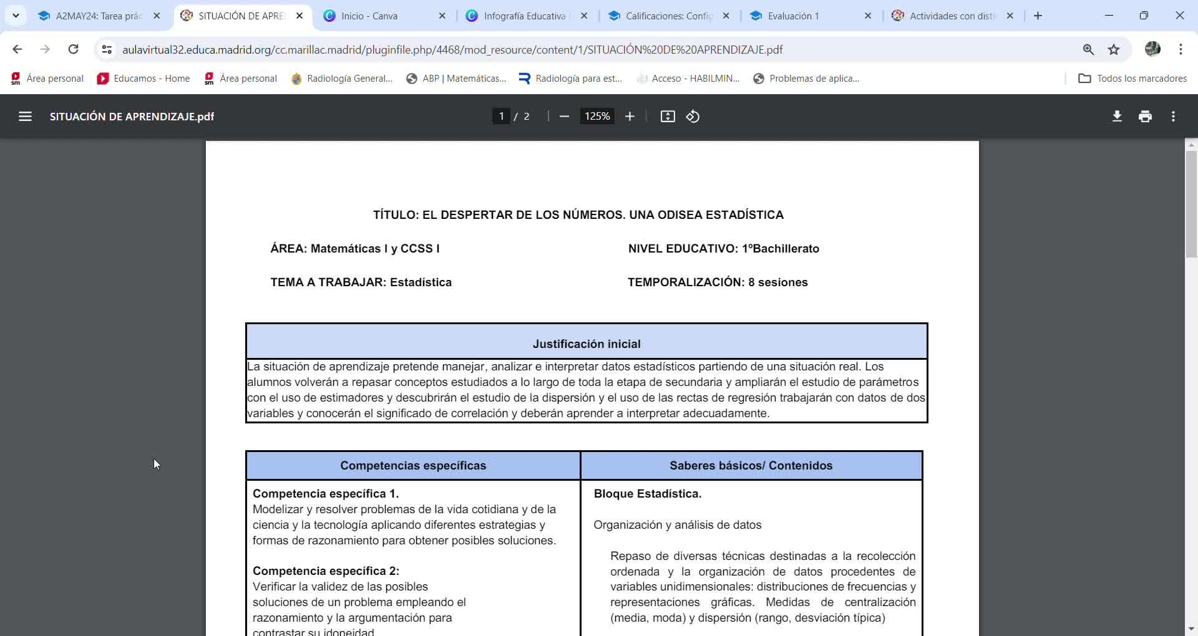The width and height of the screenshot is (1198, 636).
Task: Open the Educamos - Home bookmark
Action: [144, 79]
